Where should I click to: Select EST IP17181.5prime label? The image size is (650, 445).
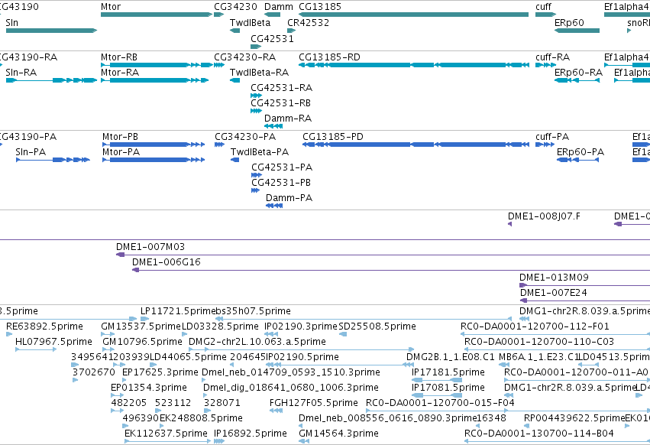click(448, 372)
